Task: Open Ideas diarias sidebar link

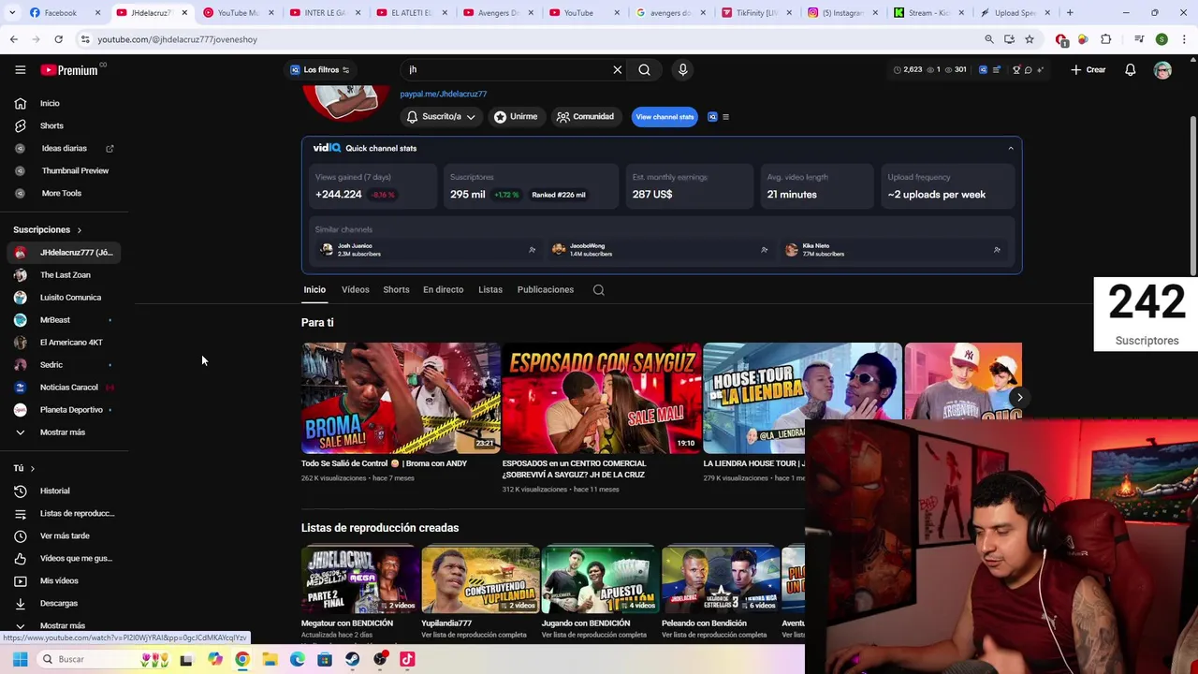Action: point(66,148)
